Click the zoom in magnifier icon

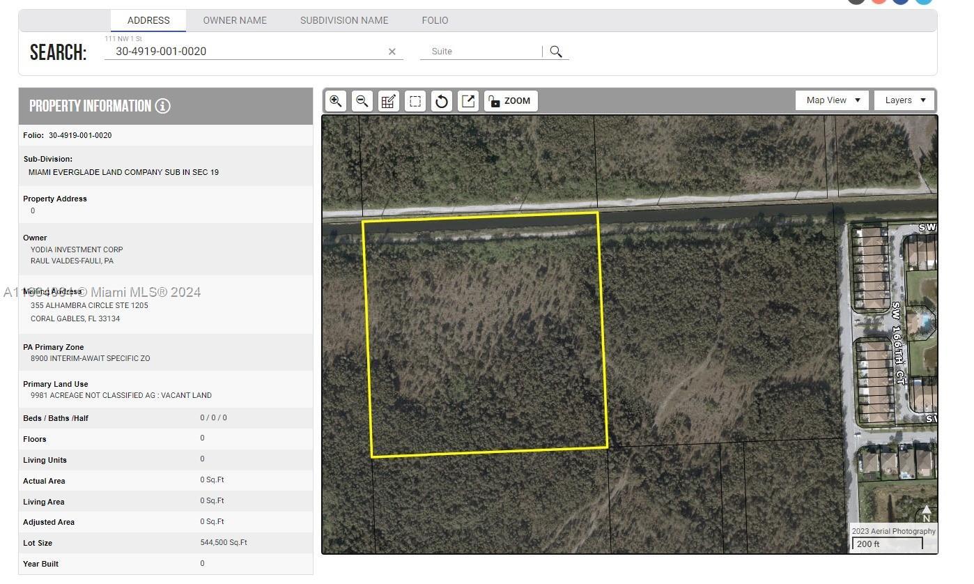tap(335, 101)
